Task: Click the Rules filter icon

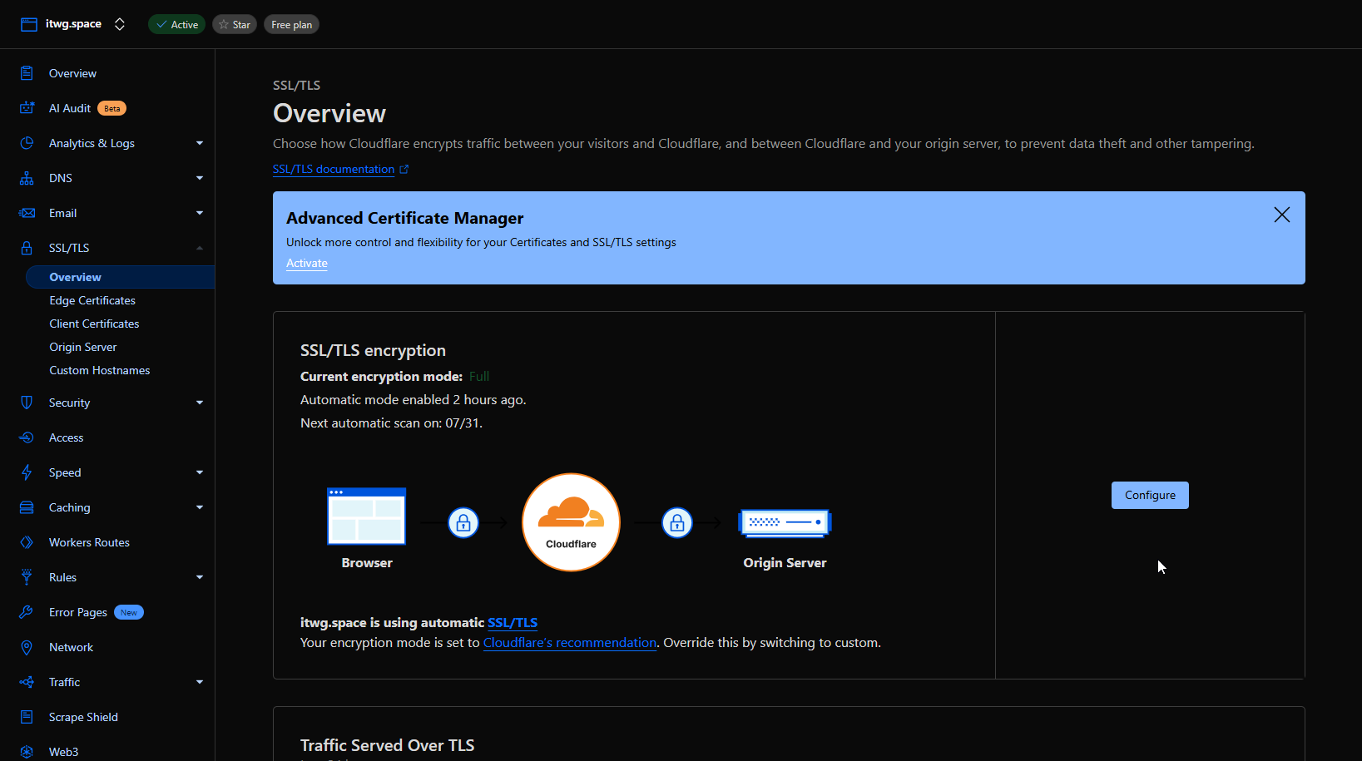Action: click(x=27, y=577)
